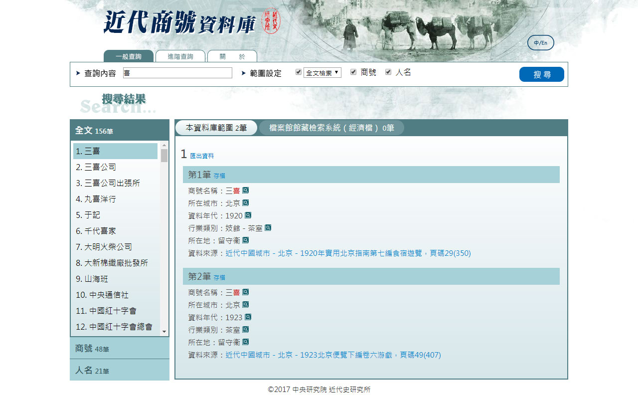Select list item 10. 中央通信社

(115, 295)
